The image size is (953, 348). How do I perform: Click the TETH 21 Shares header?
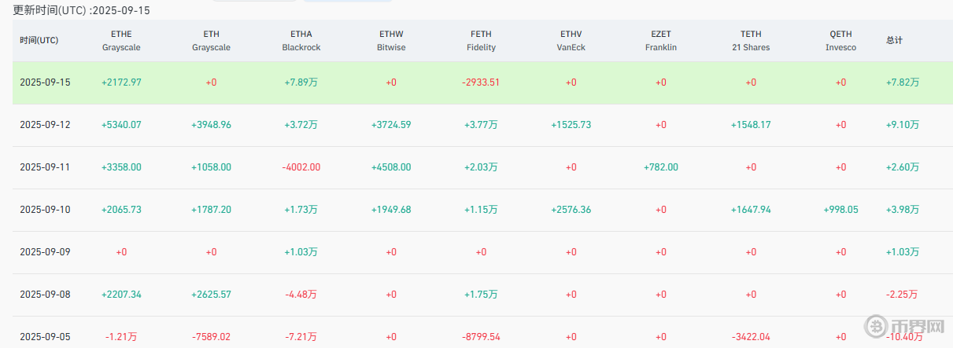click(x=751, y=41)
